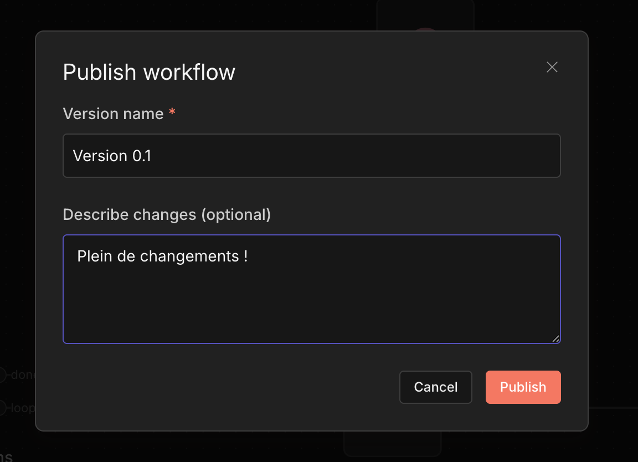Click the Publish button
Screen dimensions: 638x462
coord(523,387)
